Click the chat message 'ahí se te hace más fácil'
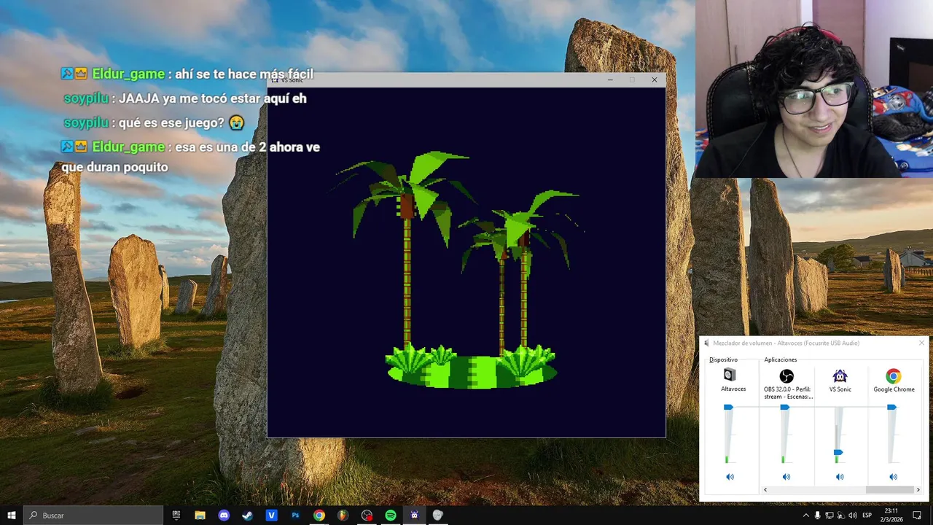 point(244,74)
